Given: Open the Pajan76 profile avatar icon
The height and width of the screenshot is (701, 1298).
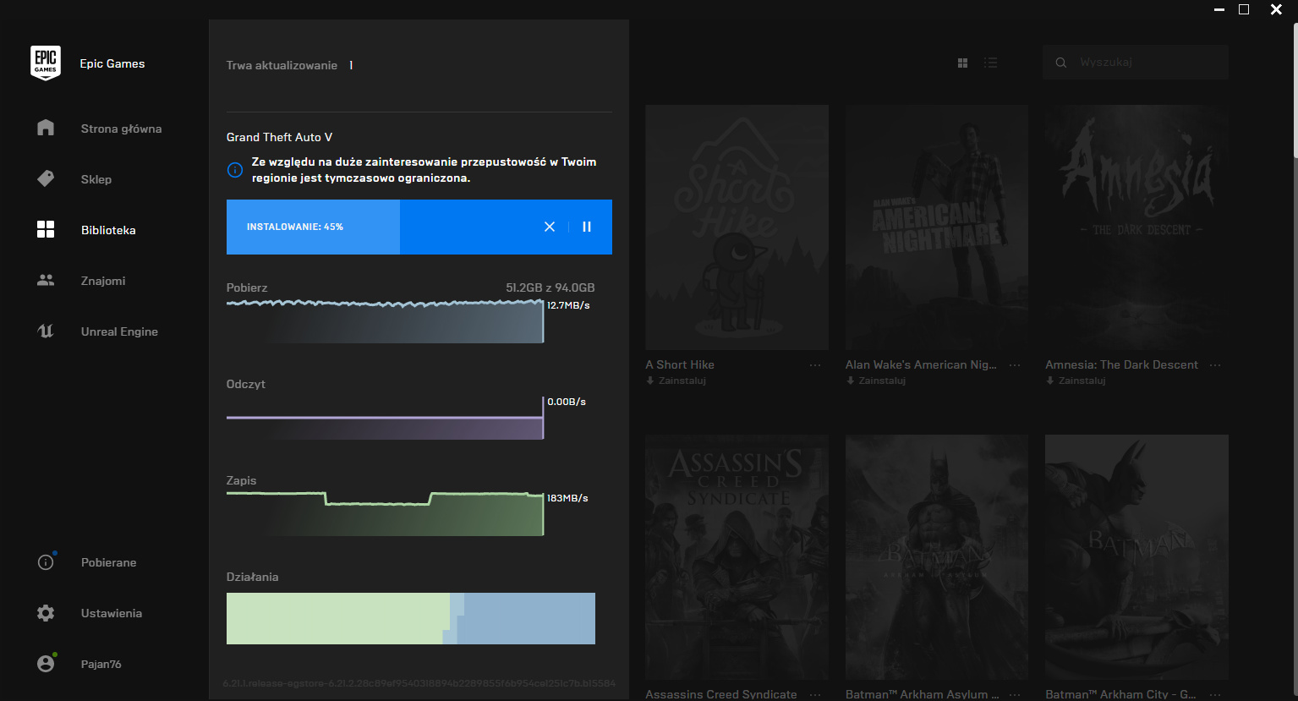Looking at the screenshot, I should click(x=46, y=664).
